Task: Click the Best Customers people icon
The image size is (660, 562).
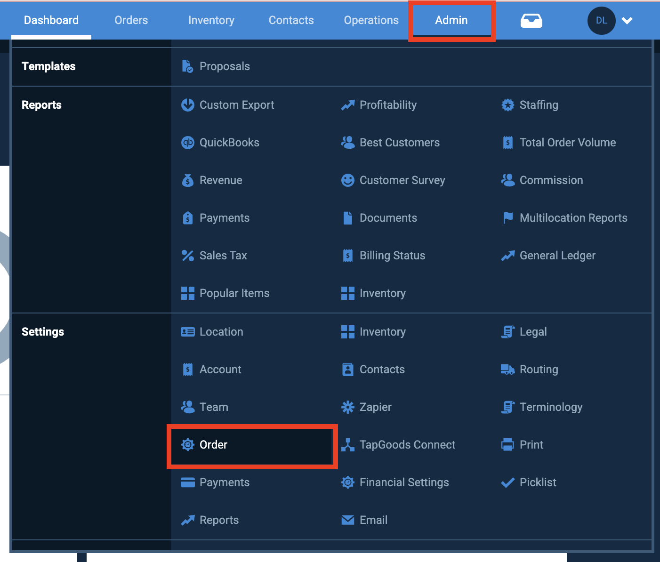Action: pos(348,143)
